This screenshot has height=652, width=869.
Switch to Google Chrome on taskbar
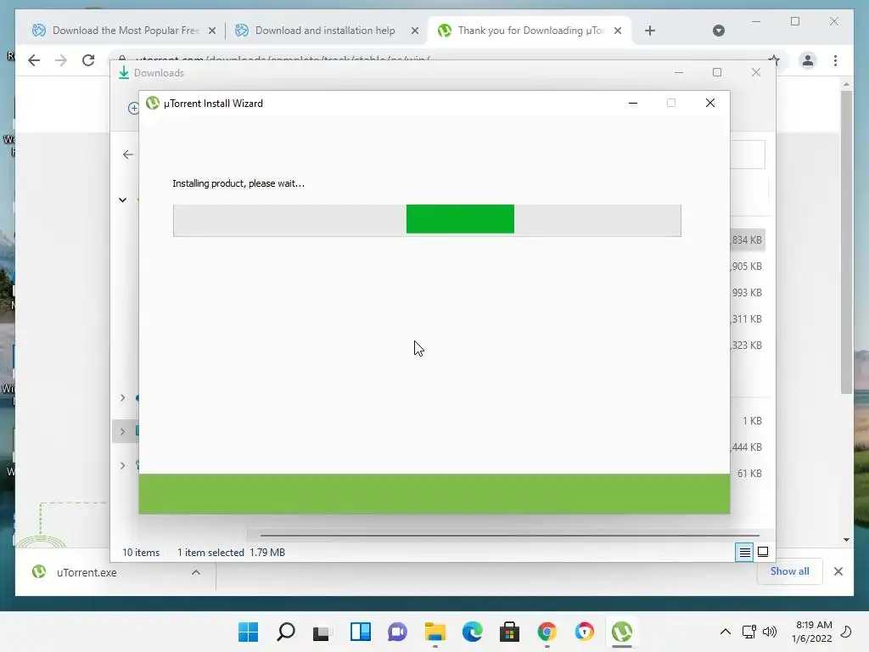click(x=547, y=632)
